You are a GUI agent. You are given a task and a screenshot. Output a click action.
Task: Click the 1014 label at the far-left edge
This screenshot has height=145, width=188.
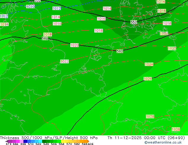(4, 24)
